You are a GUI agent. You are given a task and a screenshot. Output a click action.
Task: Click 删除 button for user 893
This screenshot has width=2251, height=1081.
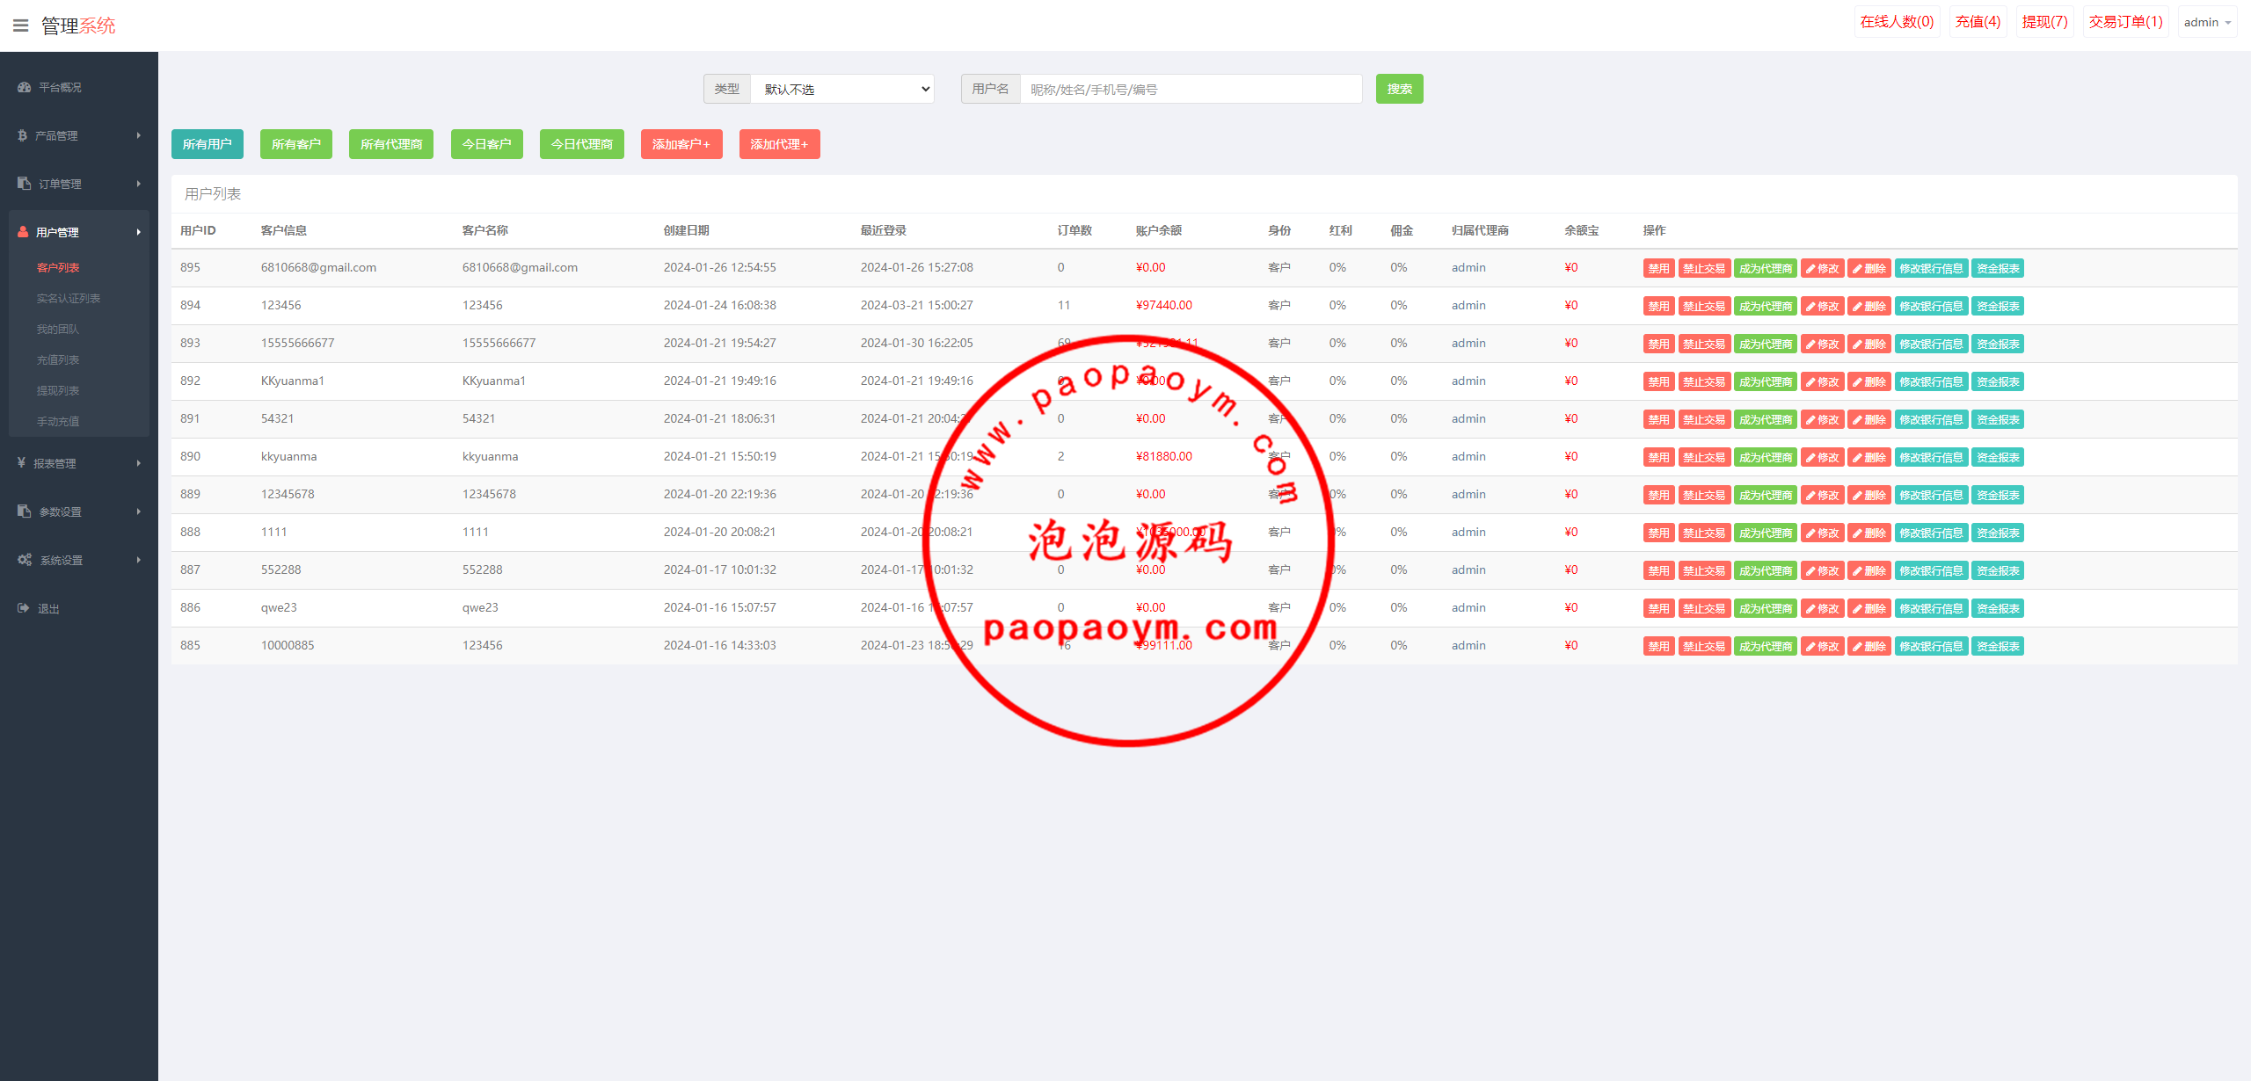[x=1869, y=344]
